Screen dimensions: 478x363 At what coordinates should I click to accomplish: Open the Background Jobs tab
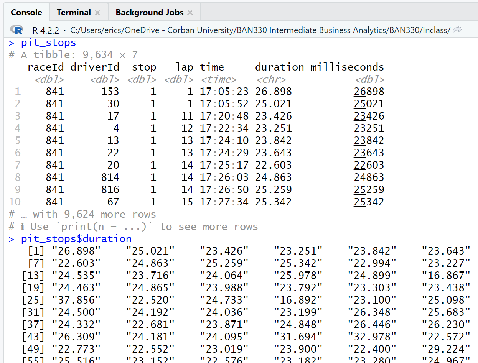pos(149,12)
